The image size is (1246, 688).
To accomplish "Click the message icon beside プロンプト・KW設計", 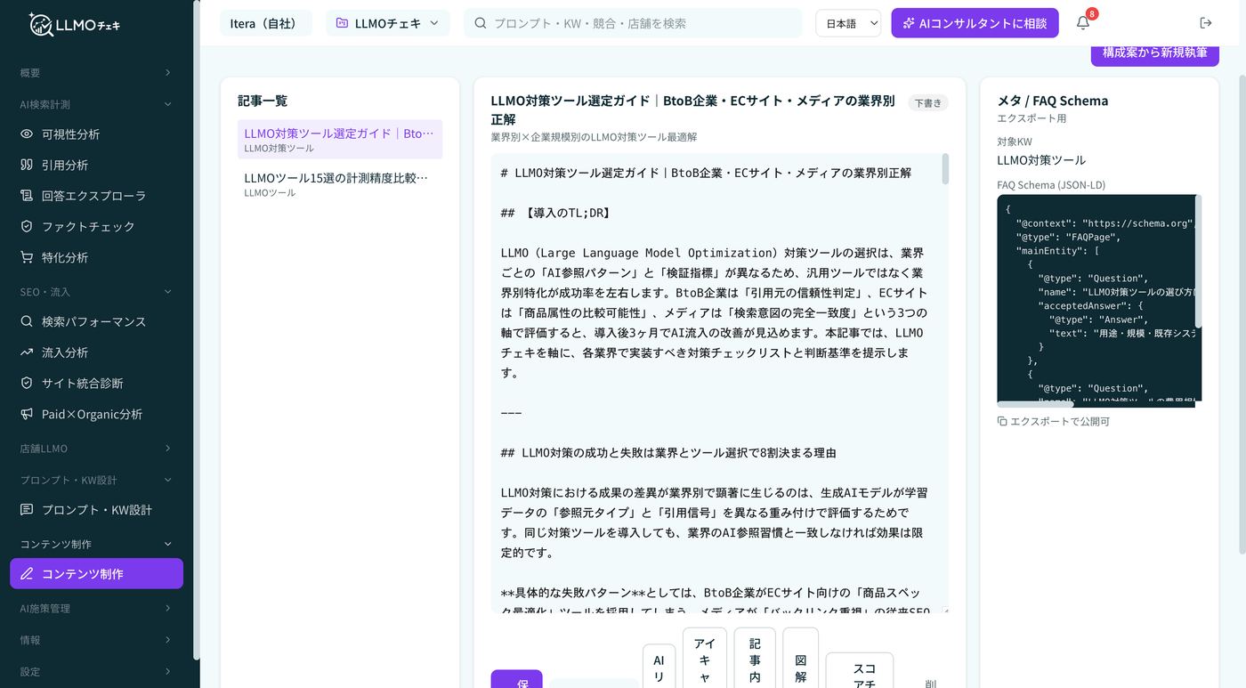I will 27,510.
